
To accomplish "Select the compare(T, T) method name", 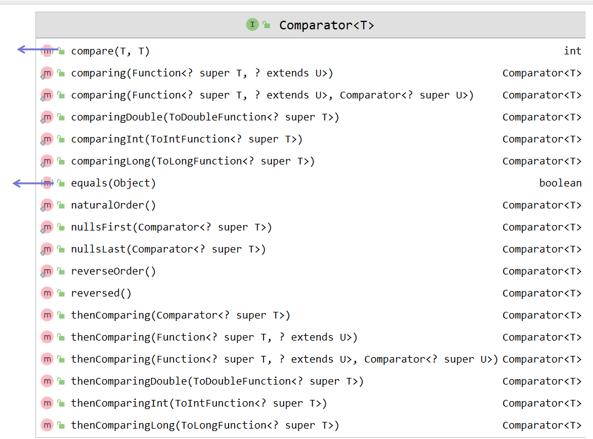I will [x=110, y=51].
